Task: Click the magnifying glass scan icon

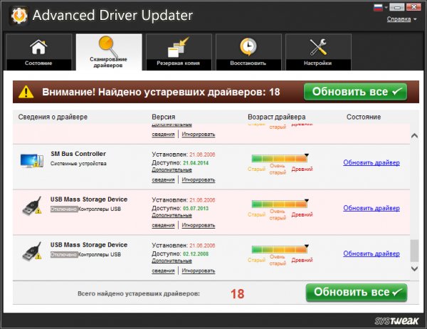Action: pyautogui.click(x=108, y=46)
